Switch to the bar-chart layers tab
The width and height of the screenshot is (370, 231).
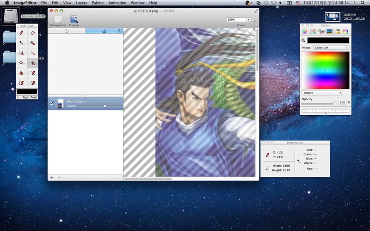[104, 31]
